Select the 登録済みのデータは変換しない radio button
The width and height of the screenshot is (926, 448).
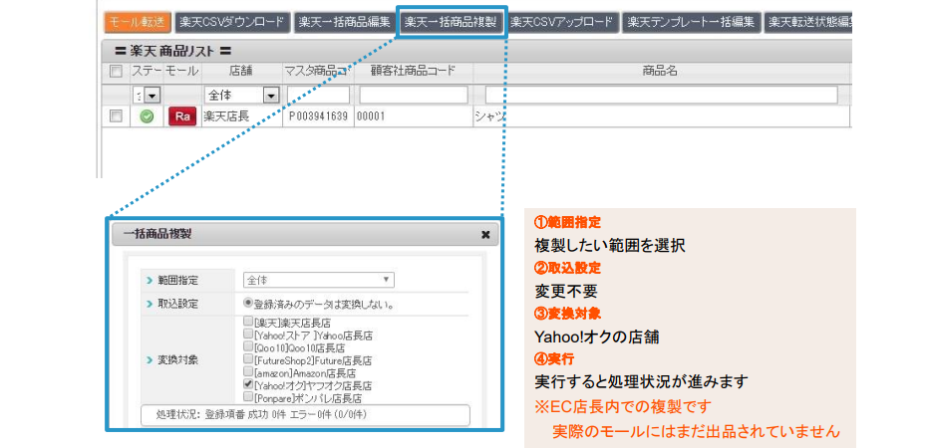[x=248, y=304]
